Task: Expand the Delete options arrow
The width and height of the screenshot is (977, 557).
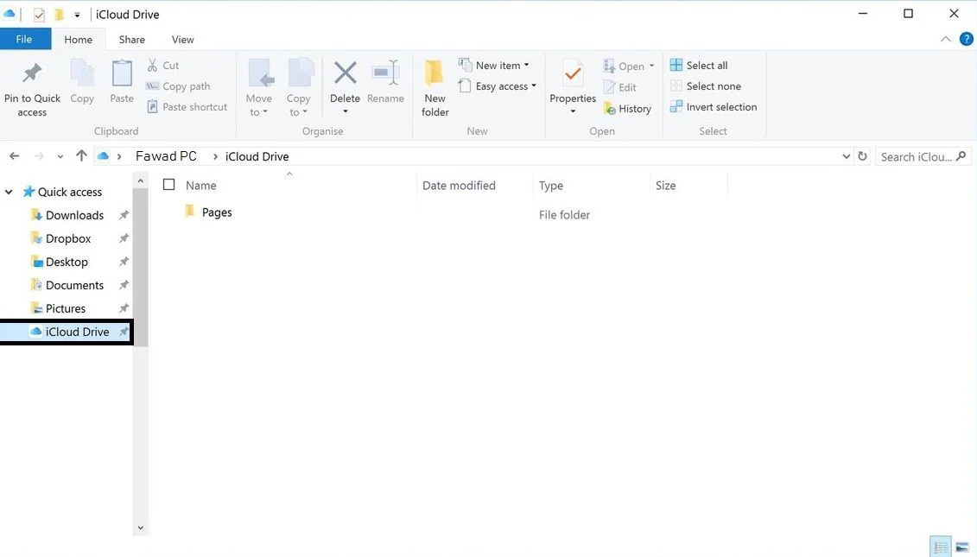Action: coord(345,112)
